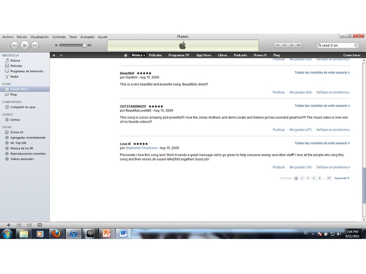Image resolution: width=366 pixels, height=274 pixels.
Task: Expand the Música dropdown in store bar
Action: (x=138, y=55)
